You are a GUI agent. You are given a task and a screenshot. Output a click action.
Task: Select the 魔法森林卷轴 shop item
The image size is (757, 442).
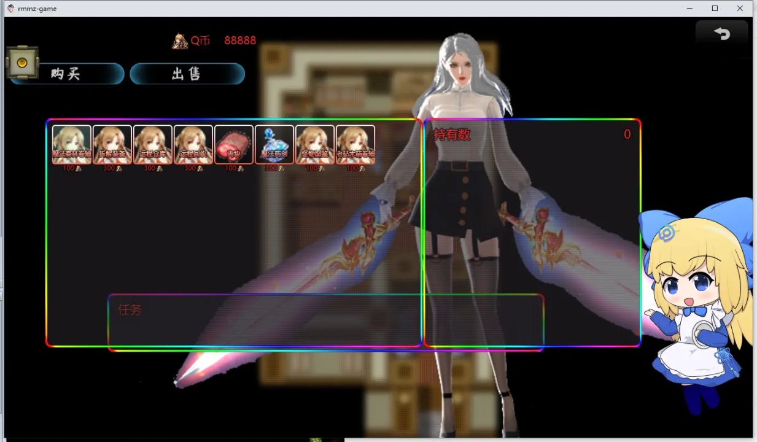72,145
